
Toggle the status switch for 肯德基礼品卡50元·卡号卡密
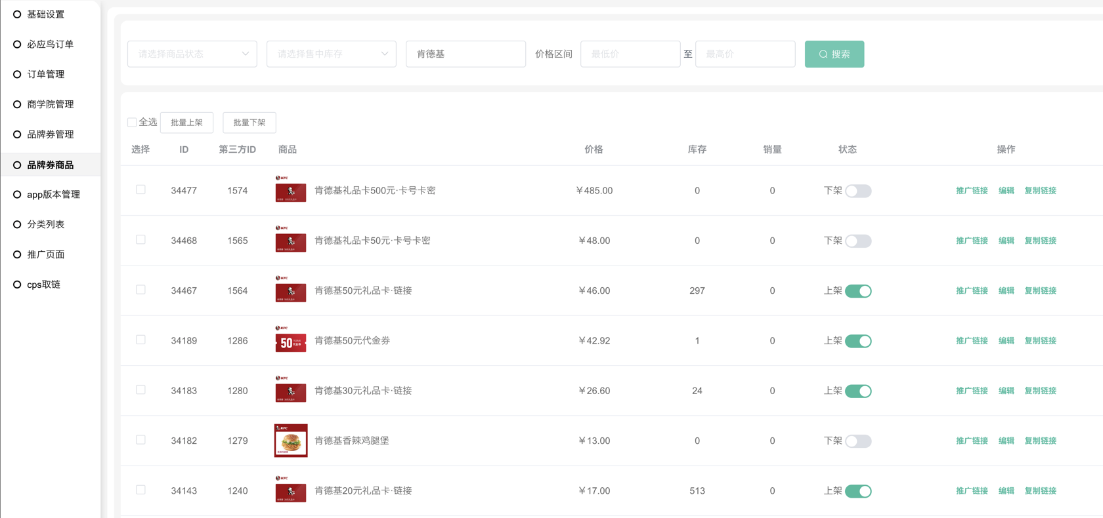coord(858,241)
